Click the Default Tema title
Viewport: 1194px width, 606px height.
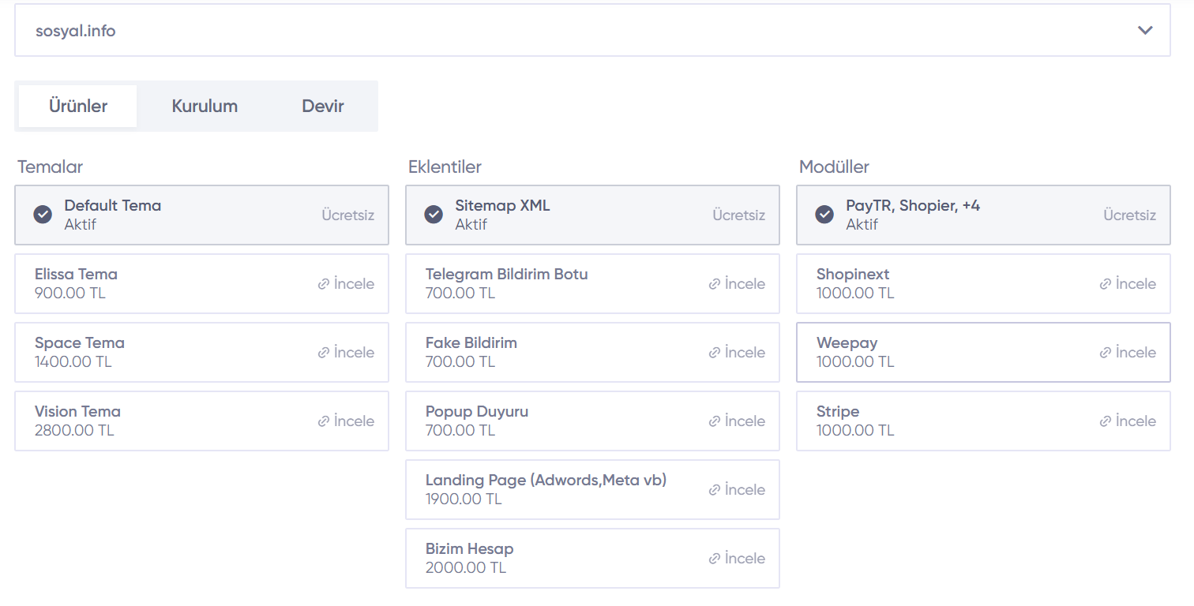tap(113, 206)
